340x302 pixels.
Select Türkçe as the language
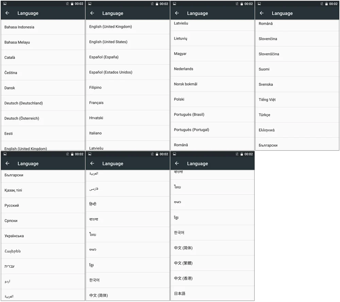point(297,115)
